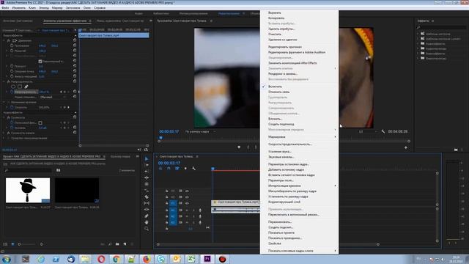
Task: Open program monitor settings wrench
Action: click(x=383, y=131)
